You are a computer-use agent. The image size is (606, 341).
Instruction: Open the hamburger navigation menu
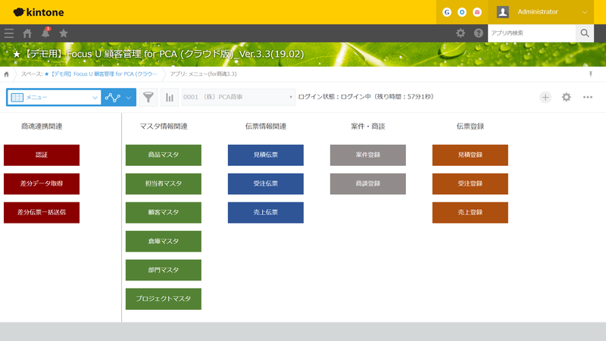pos(9,33)
